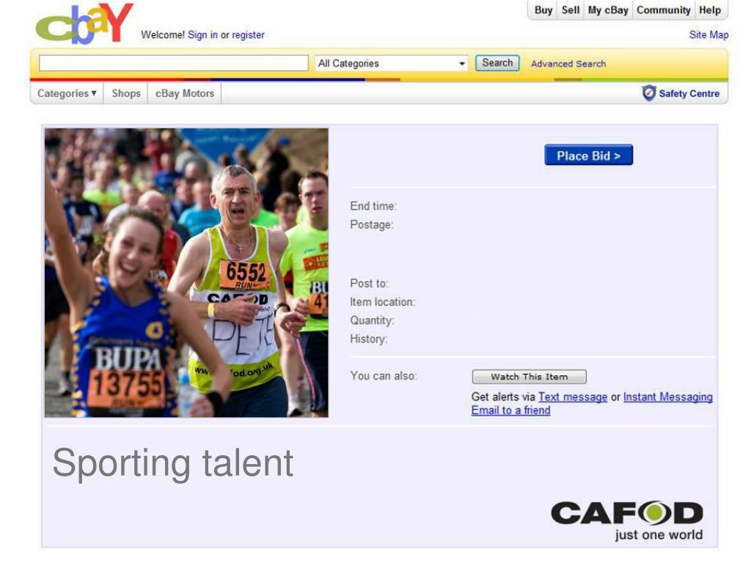Open My eBay from top menu
This screenshot has width=751, height=563.
(x=608, y=10)
